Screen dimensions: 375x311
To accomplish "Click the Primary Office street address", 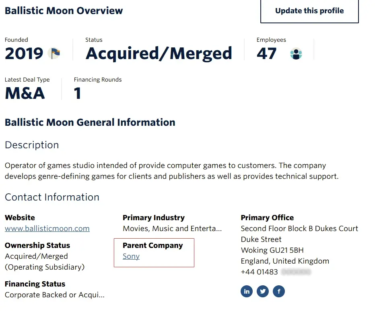I will point(299,229).
